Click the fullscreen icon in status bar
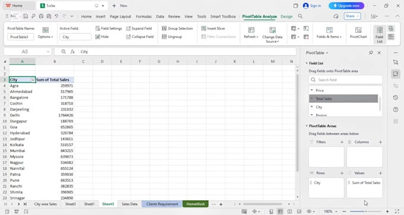The image size is (404, 215). coord(397,211)
